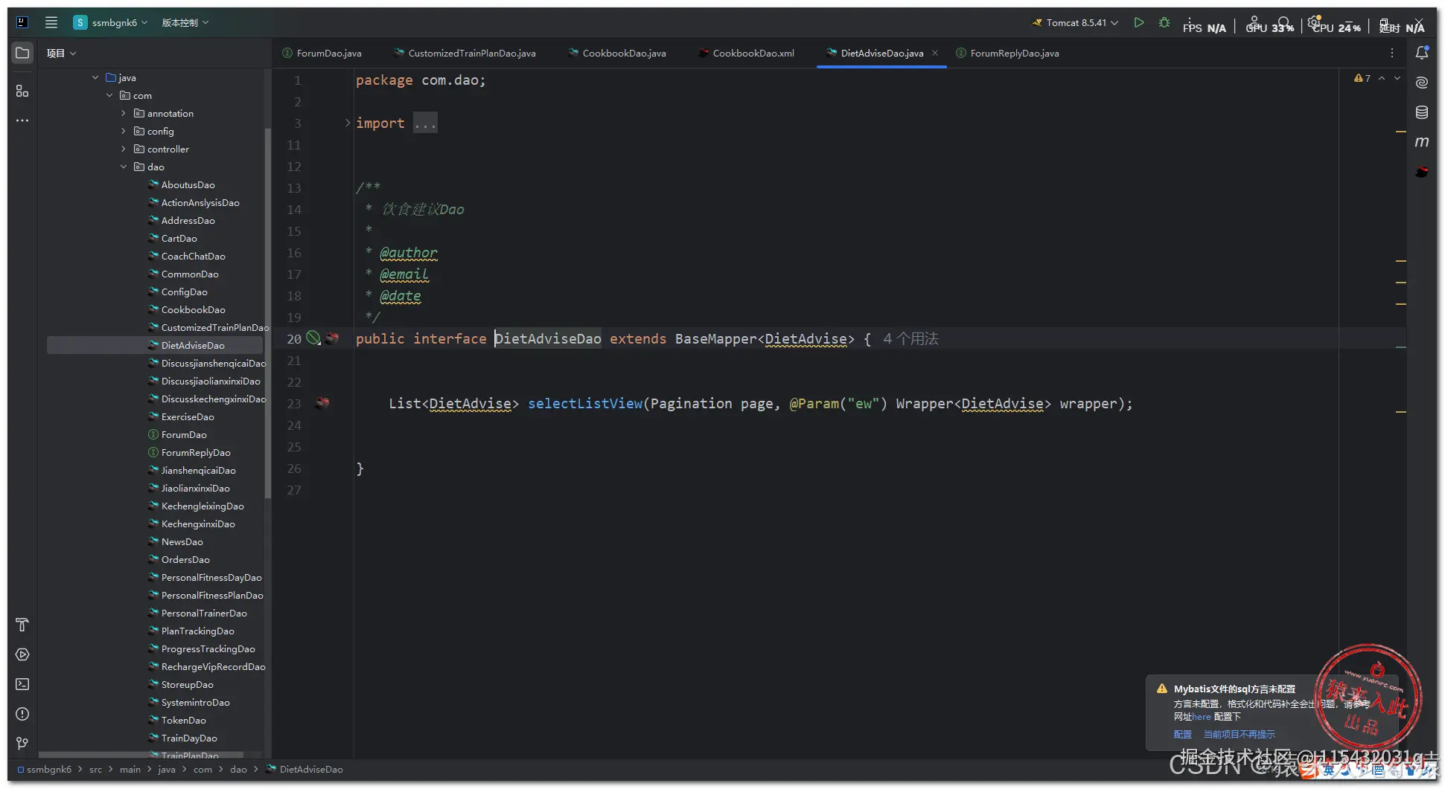
Task: Open the Problems tool window
Action: [22, 714]
